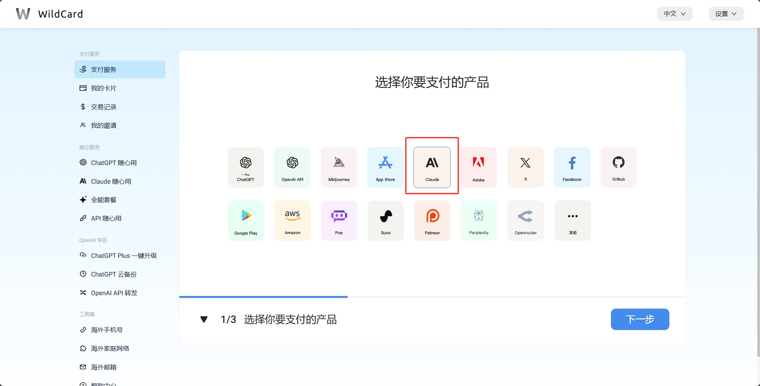Open 交易记录 in the sidebar
Viewport: 760px width, 386px height.
tap(120, 107)
